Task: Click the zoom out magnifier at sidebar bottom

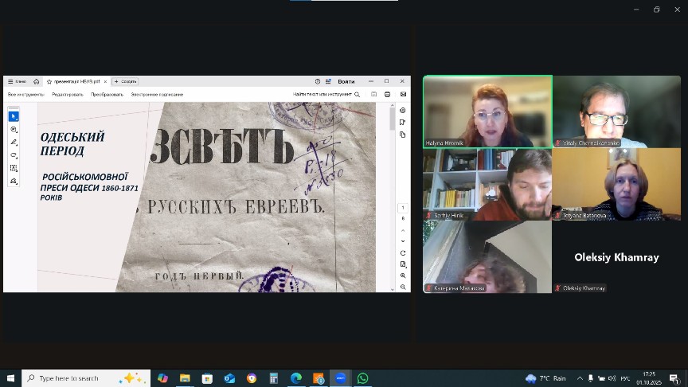Action: (x=403, y=287)
